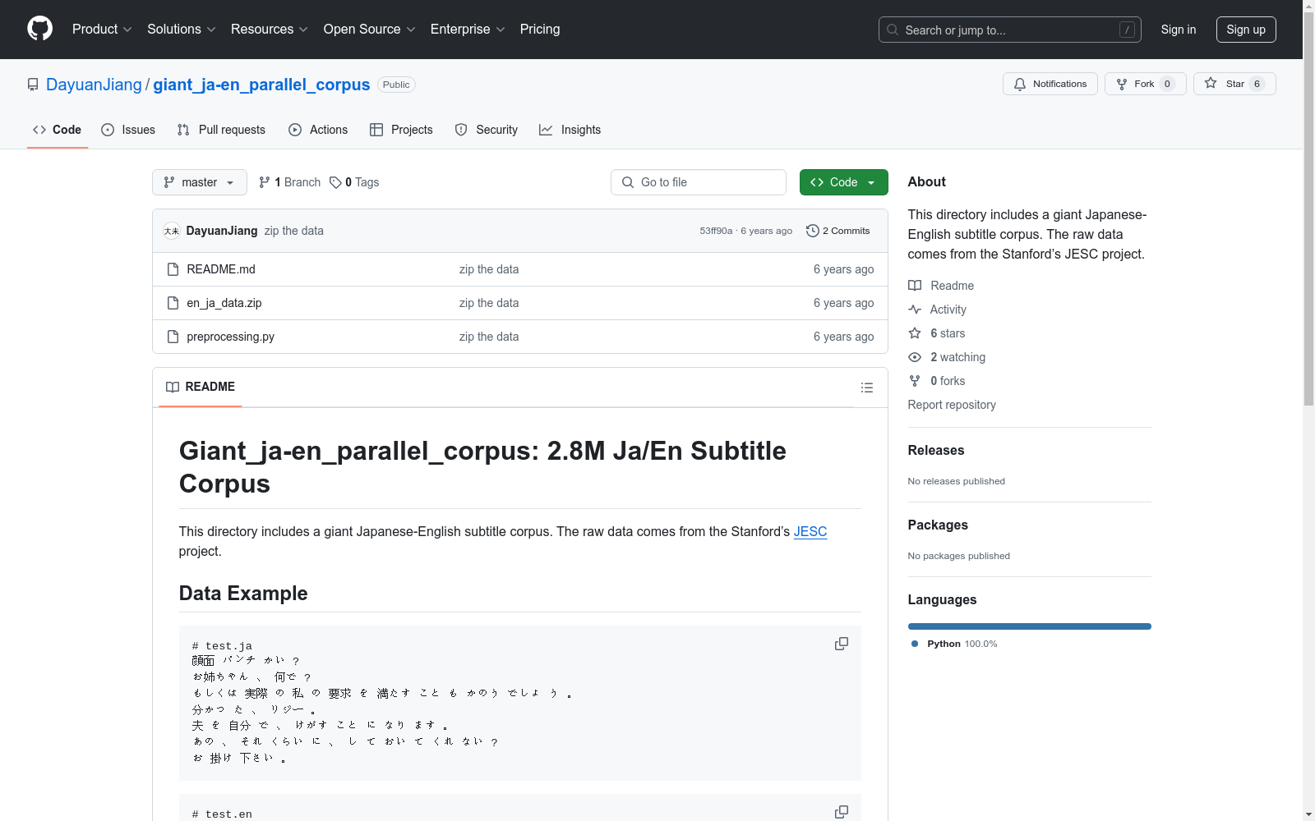Click the 1 Branch link
Viewport: 1315px width, 821px height.
[289, 182]
